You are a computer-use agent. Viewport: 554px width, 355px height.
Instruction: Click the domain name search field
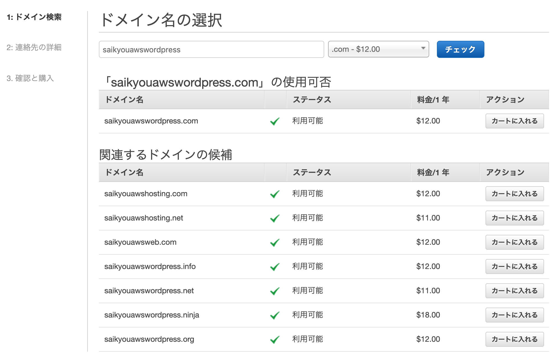(211, 50)
